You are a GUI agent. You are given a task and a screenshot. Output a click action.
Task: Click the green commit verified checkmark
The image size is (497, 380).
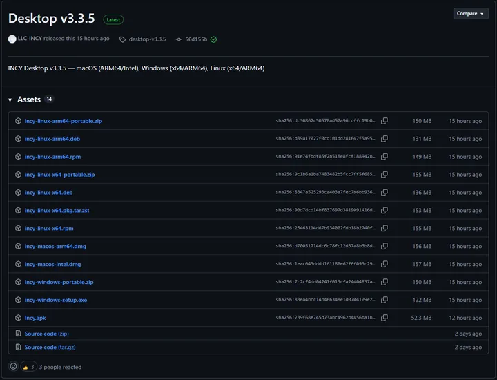[213, 39]
